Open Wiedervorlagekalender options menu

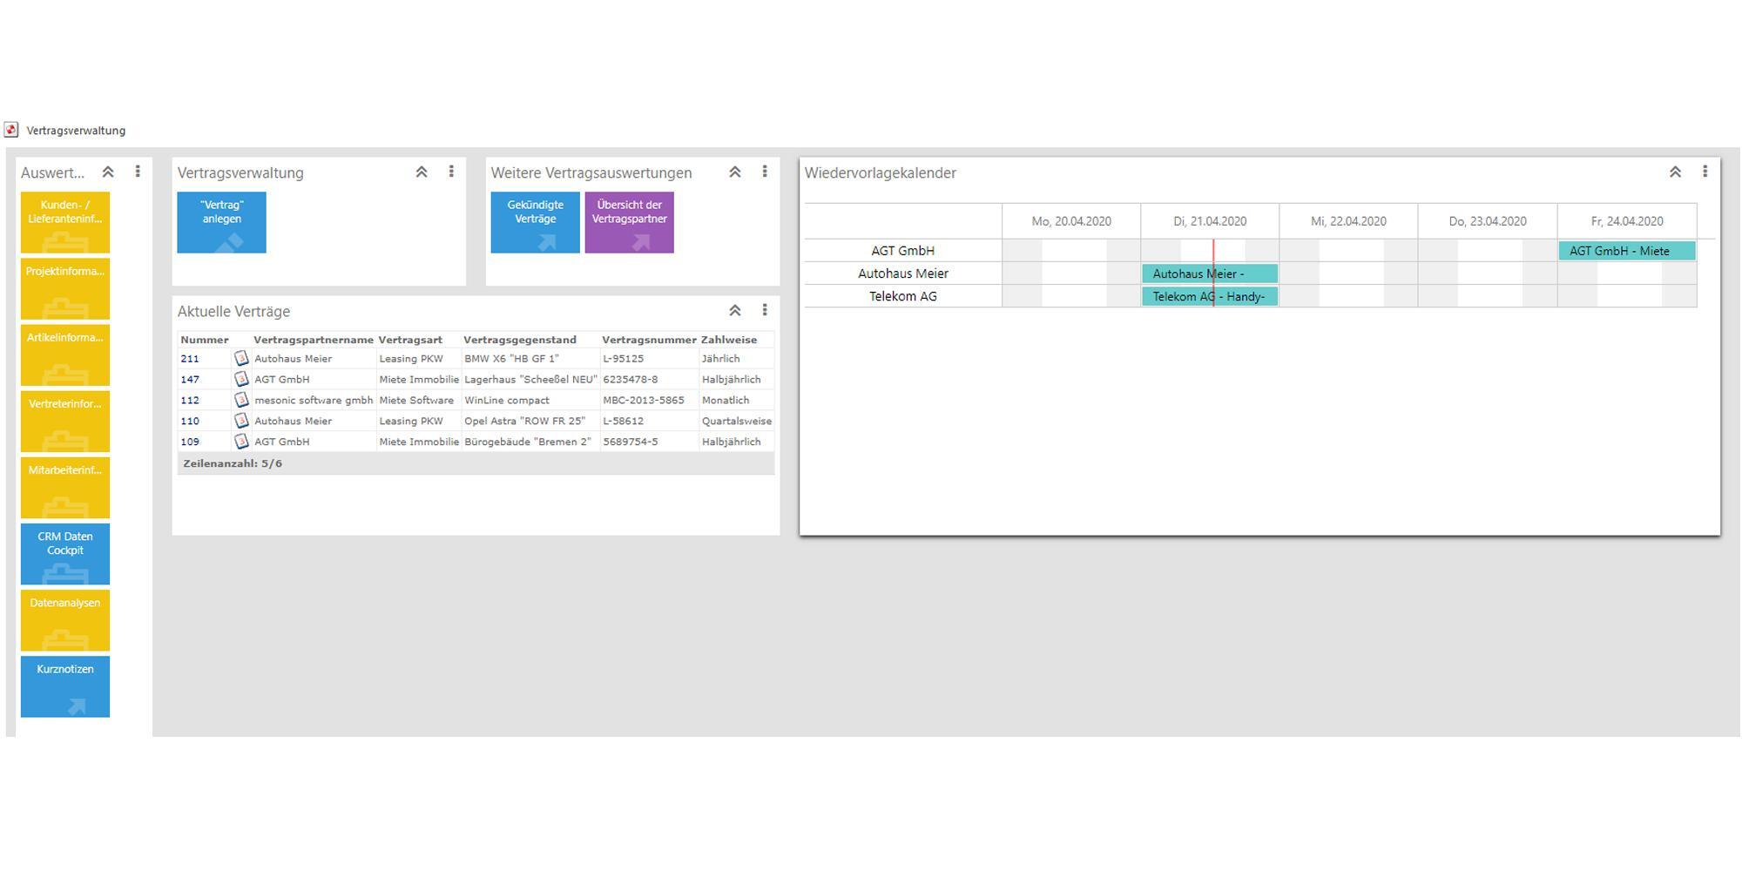(1705, 172)
